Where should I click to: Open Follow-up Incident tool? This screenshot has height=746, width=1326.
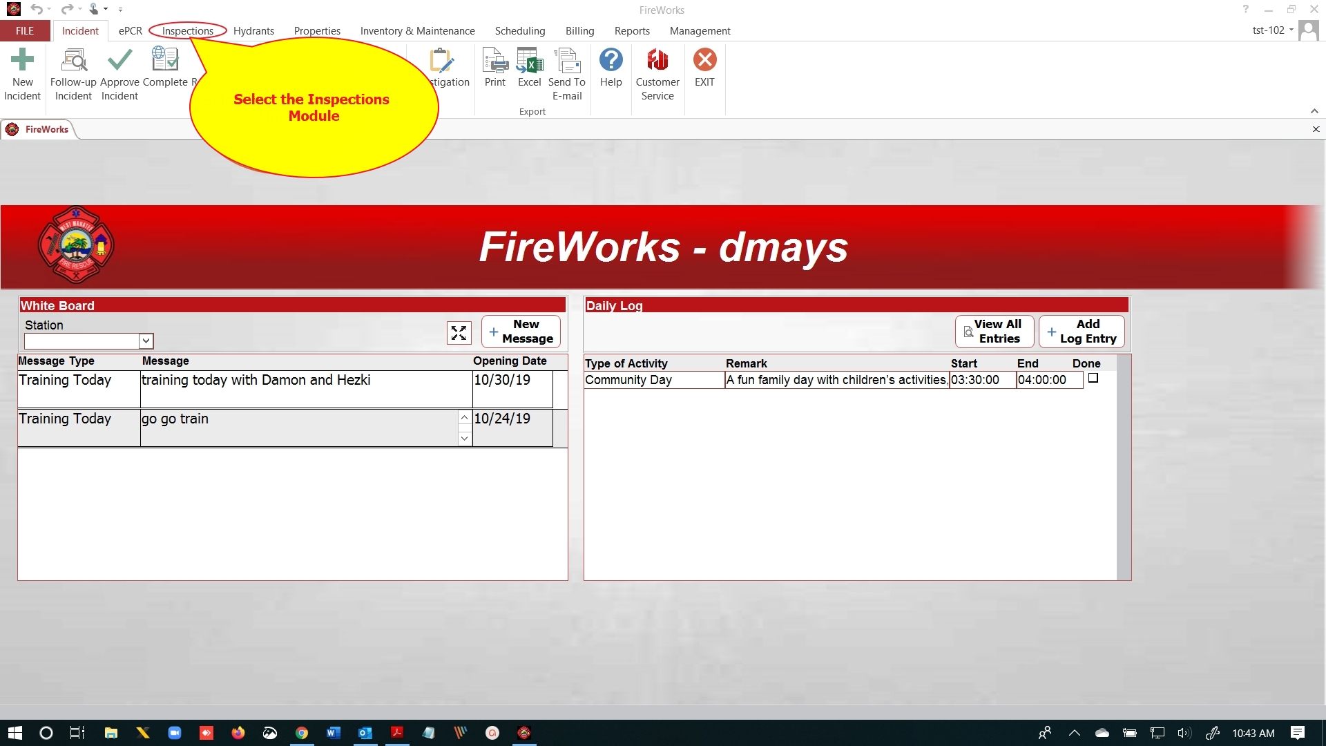point(73,60)
